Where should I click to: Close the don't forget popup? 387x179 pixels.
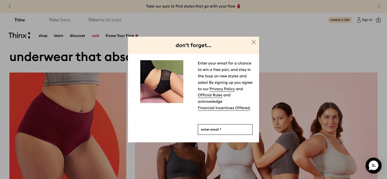coord(254,42)
